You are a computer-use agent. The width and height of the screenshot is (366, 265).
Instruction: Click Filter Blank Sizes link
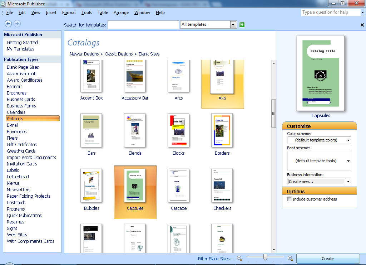(216, 259)
